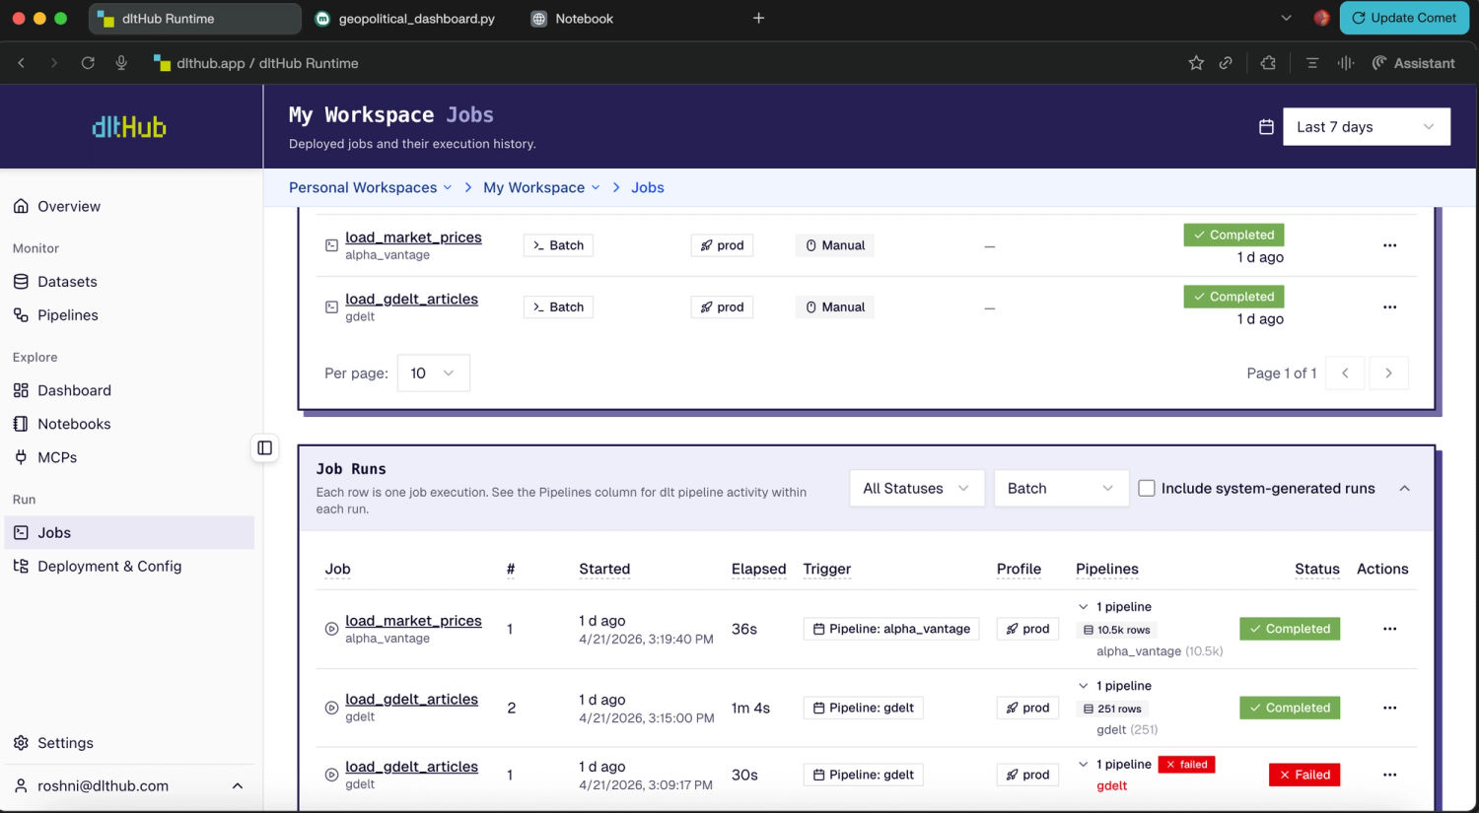Click the browser reload icon
Screen dimensions: 1479x813
(88, 63)
